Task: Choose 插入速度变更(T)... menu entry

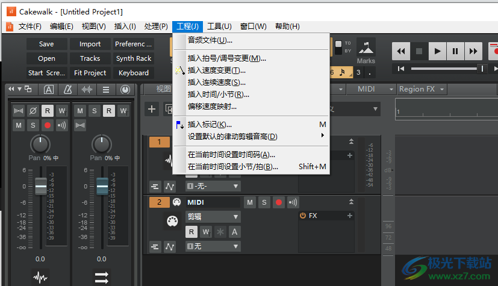Action: pyautogui.click(x=251, y=70)
